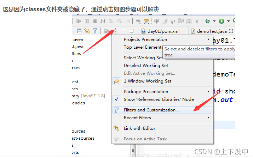Select the tree item ending in 'st.java'
Viewport: 253px width, 158px height.
77,47
